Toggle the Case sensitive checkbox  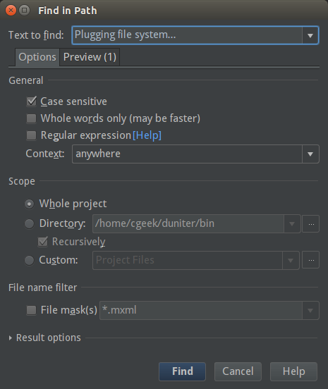[x=32, y=101]
